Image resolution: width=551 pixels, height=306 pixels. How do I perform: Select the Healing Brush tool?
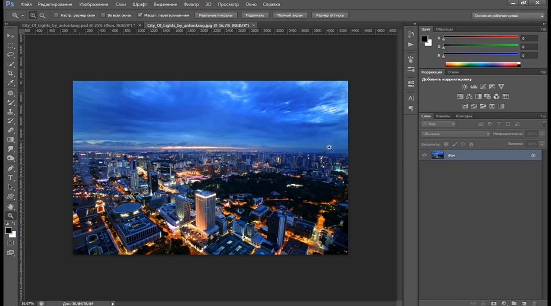coord(11,93)
